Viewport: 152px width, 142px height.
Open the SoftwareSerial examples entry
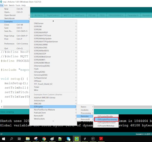[x=53, y=78]
